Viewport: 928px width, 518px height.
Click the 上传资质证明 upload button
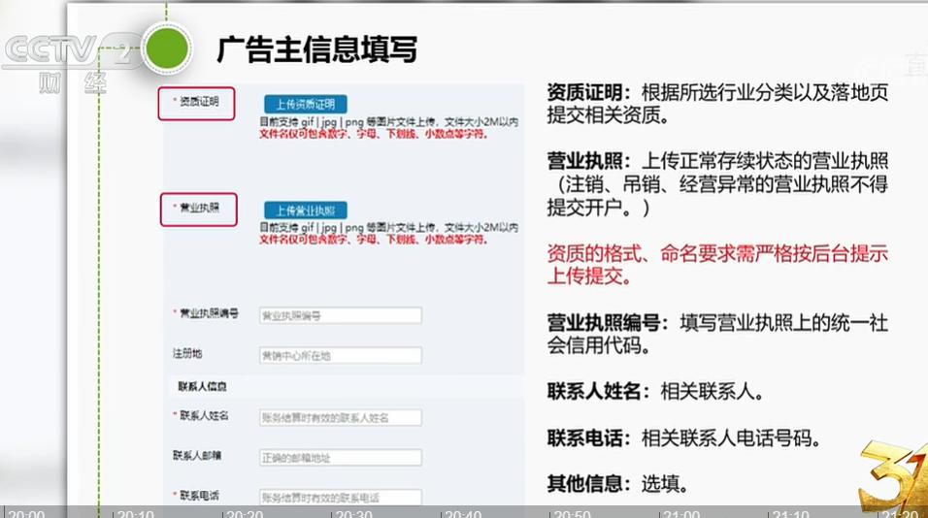pyautogui.click(x=306, y=104)
